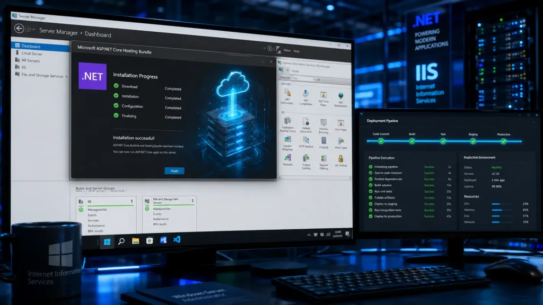This screenshot has height=305, width=543.
Task: Click the Memory usage bar
Action: pyautogui.click(x=502, y=210)
